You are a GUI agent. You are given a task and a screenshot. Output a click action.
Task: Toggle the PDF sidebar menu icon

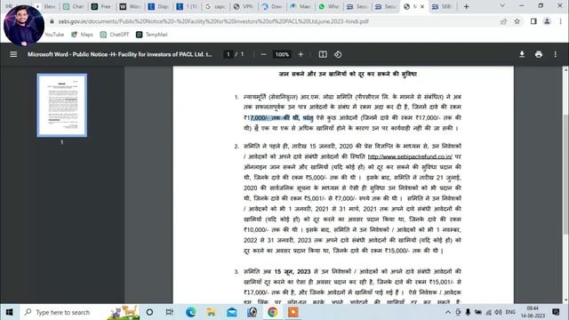click(x=13, y=54)
